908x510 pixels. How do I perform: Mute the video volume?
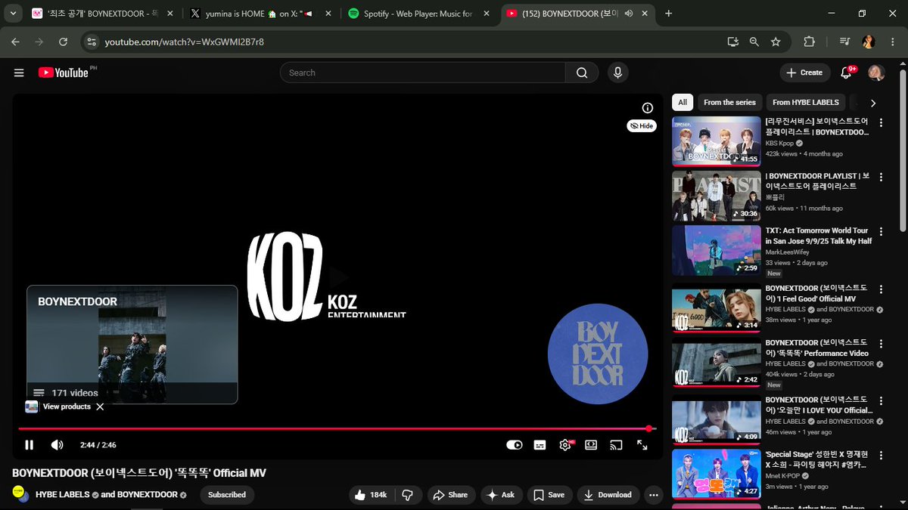(x=57, y=445)
